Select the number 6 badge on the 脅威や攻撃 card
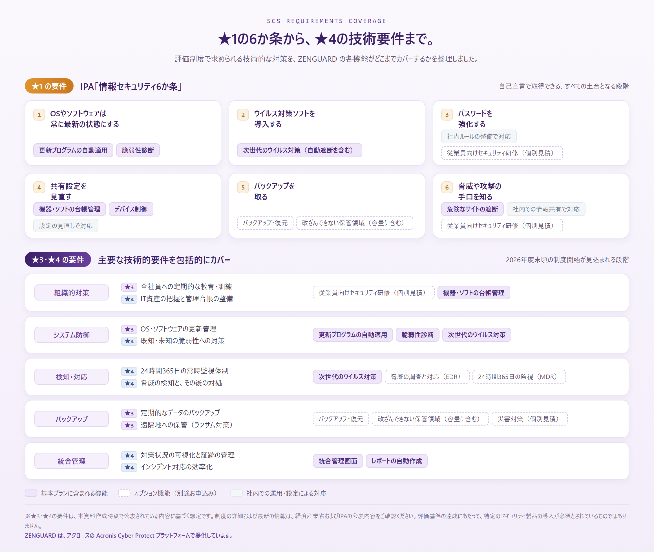The image size is (654, 552). [x=447, y=187]
